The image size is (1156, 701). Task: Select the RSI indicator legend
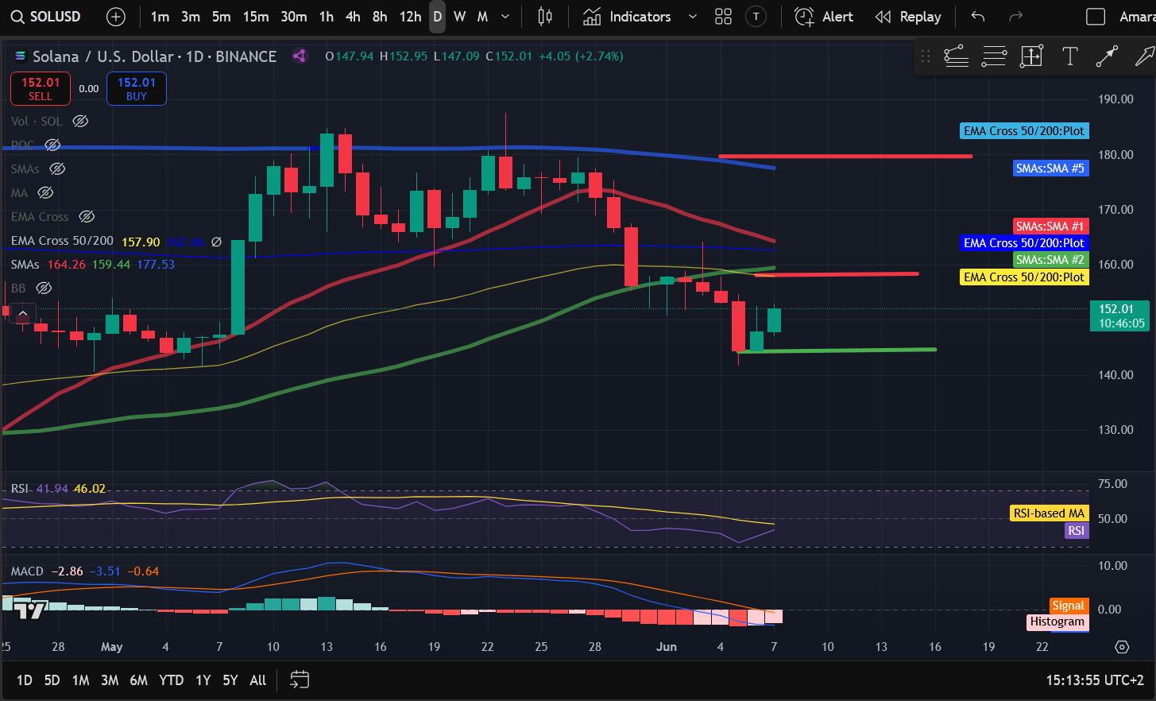(19, 489)
